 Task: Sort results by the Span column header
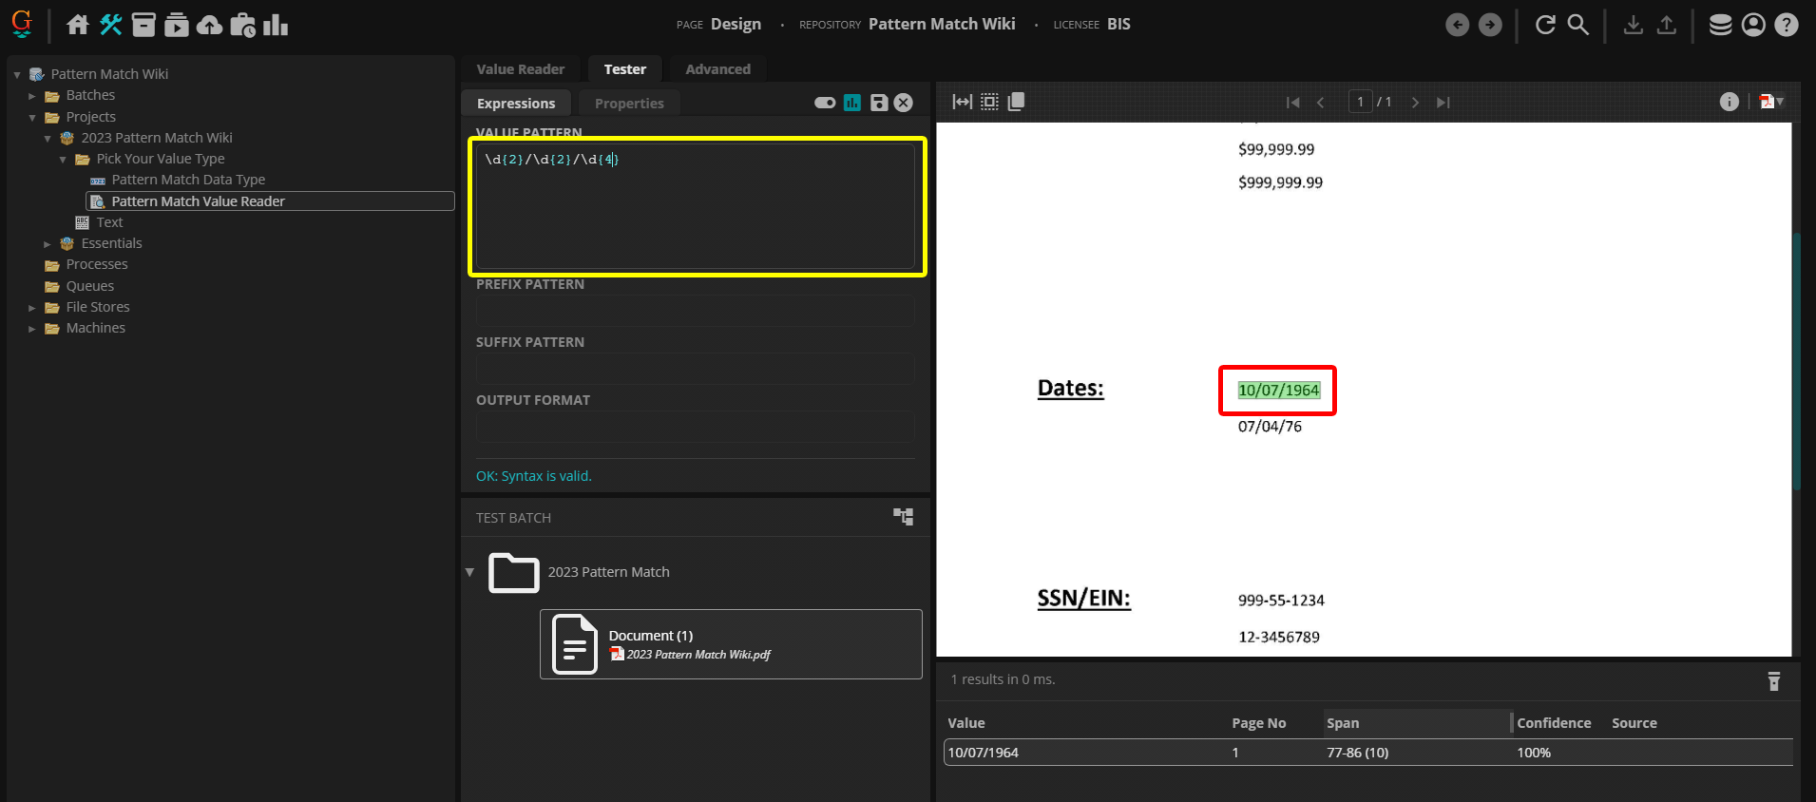pyautogui.click(x=1416, y=723)
